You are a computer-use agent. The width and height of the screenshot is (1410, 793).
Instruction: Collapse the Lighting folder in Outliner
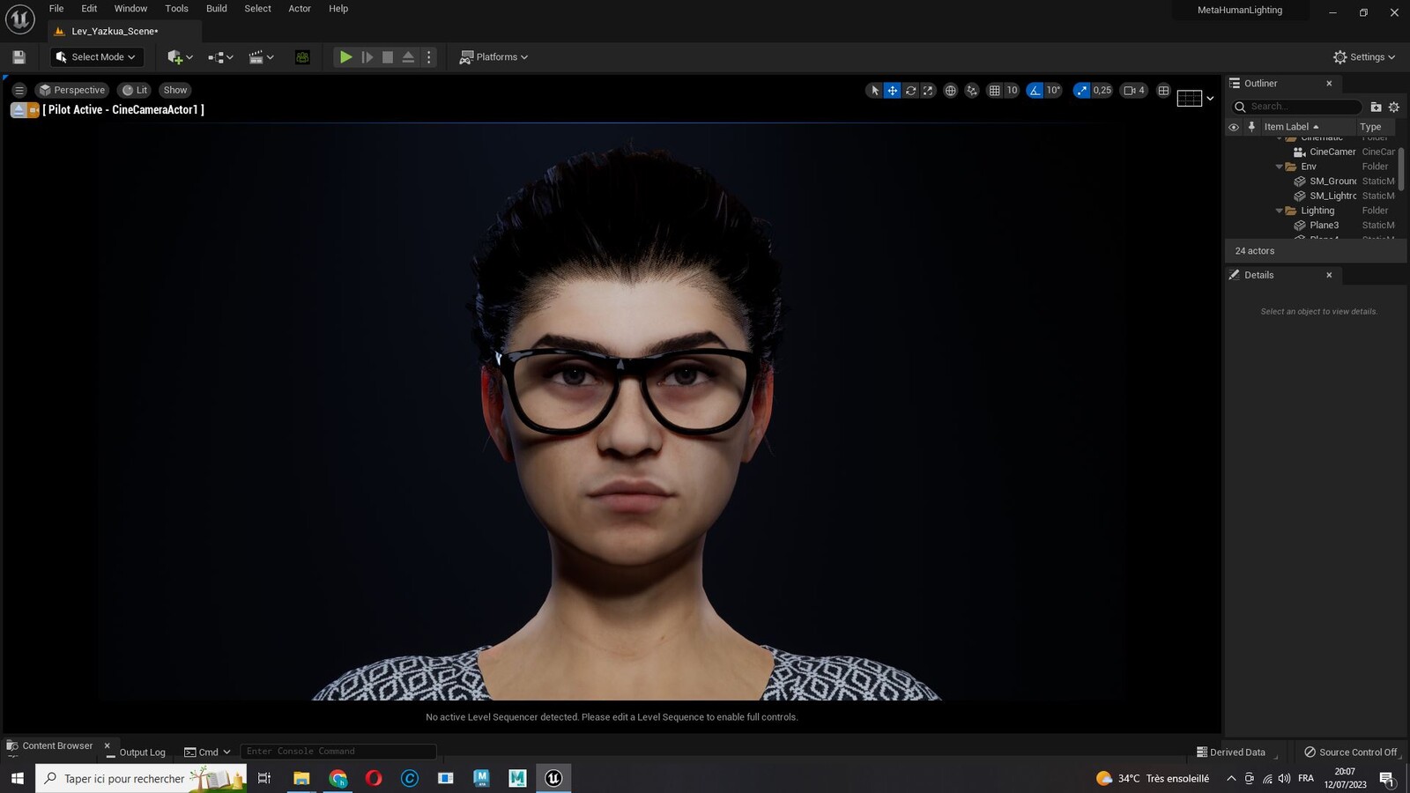click(1280, 211)
